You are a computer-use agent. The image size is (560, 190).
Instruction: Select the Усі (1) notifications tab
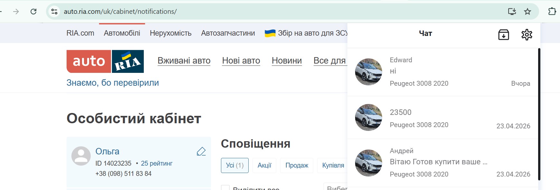coord(235,165)
